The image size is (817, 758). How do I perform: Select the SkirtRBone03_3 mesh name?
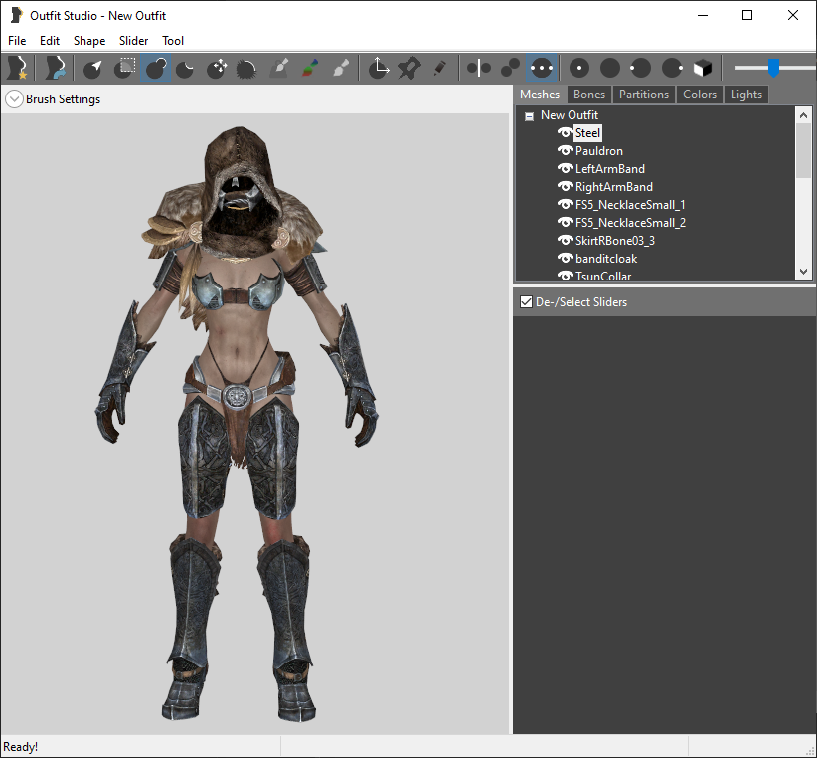click(x=615, y=240)
